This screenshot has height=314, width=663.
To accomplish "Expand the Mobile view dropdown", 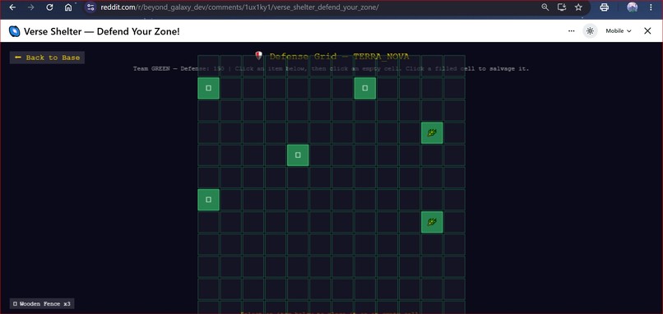I will (x=619, y=31).
